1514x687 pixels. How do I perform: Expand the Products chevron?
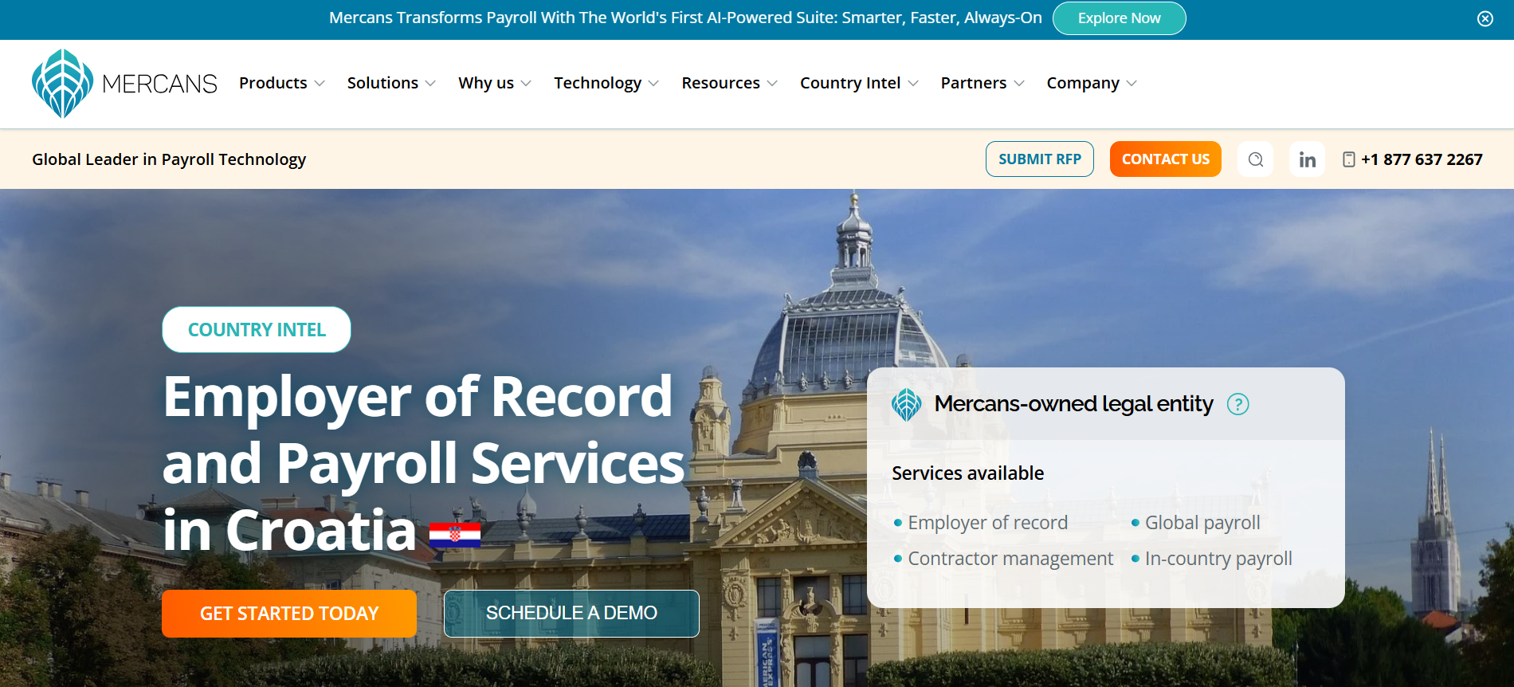(x=320, y=84)
